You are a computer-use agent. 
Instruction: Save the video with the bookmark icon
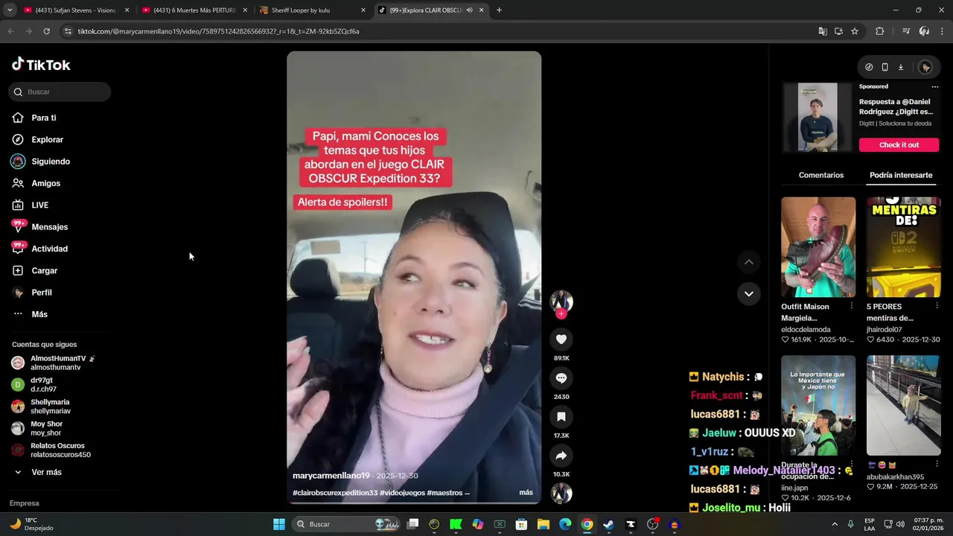[561, 417]
